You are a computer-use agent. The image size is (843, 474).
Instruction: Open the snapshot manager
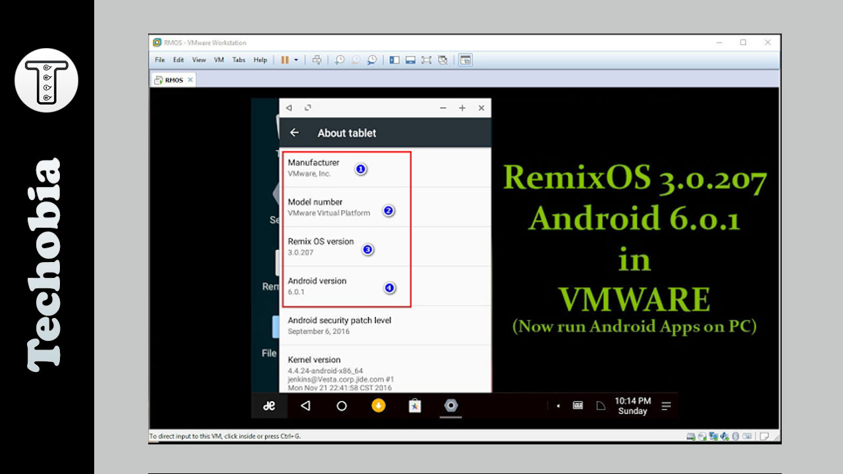(372, 60)
